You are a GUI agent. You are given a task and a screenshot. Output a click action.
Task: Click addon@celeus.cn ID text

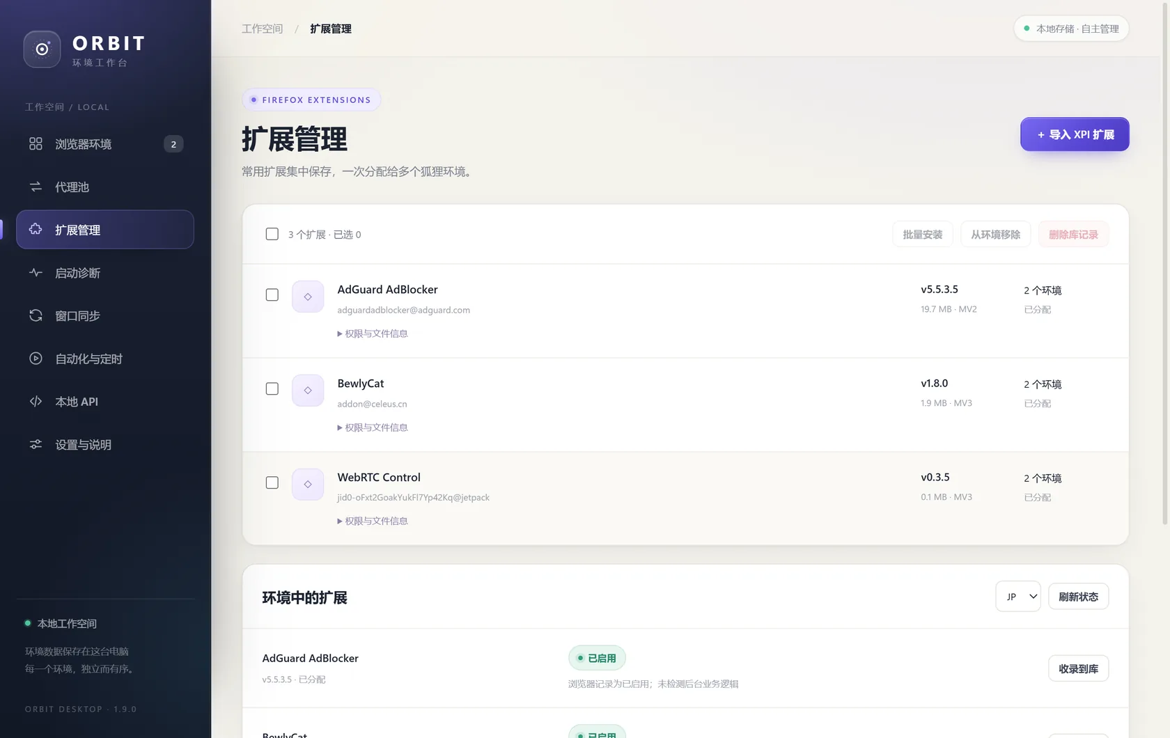tap(373, 404)
